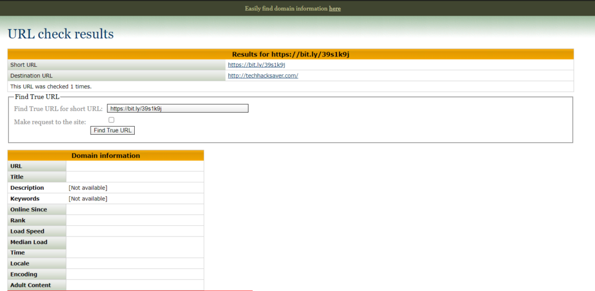Select the 'Destination URL' row label
The width and height of the screenshot is (595, 291).
coord(31,76)
